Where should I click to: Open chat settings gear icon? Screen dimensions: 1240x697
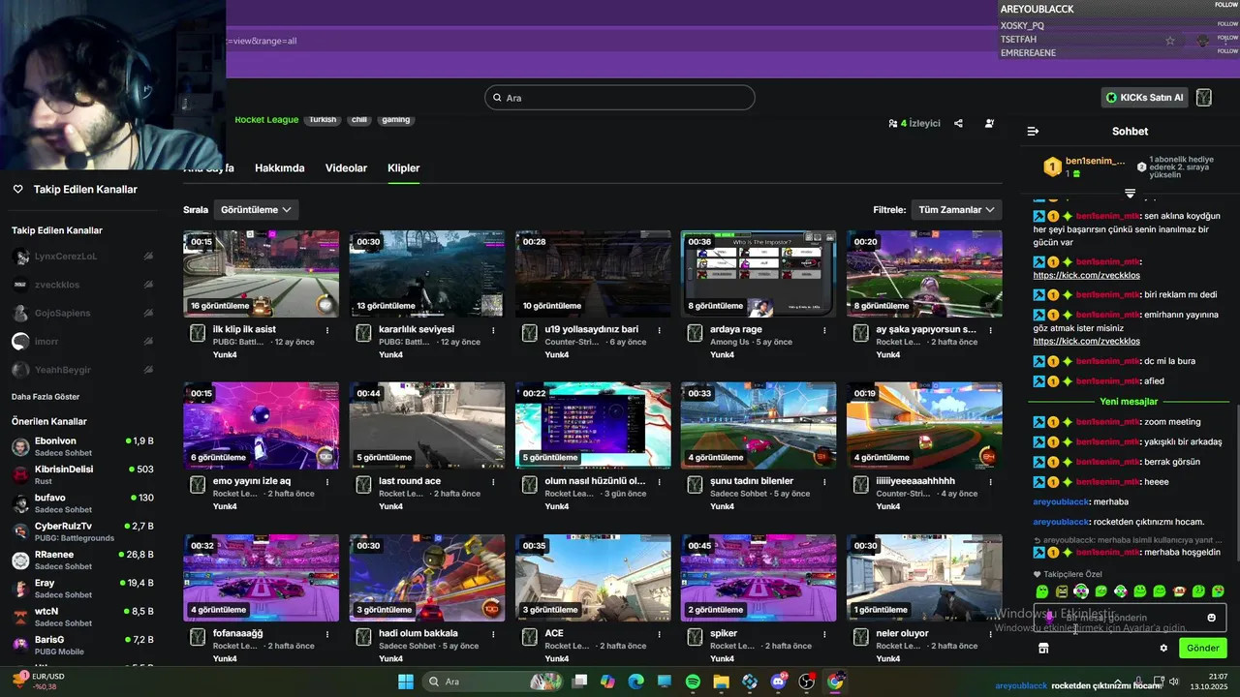coord(1163,648)
